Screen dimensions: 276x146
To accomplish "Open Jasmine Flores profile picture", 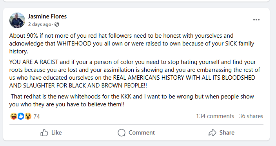I will point(17,20).
